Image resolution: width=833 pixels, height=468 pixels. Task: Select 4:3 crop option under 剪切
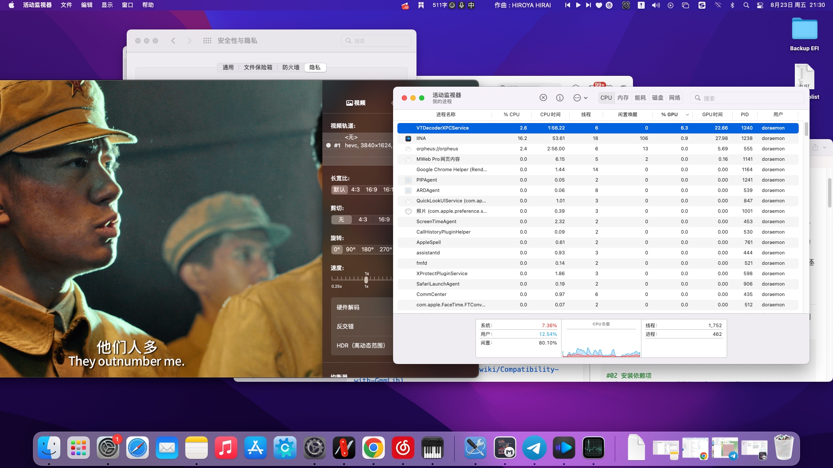coord(363,219)
